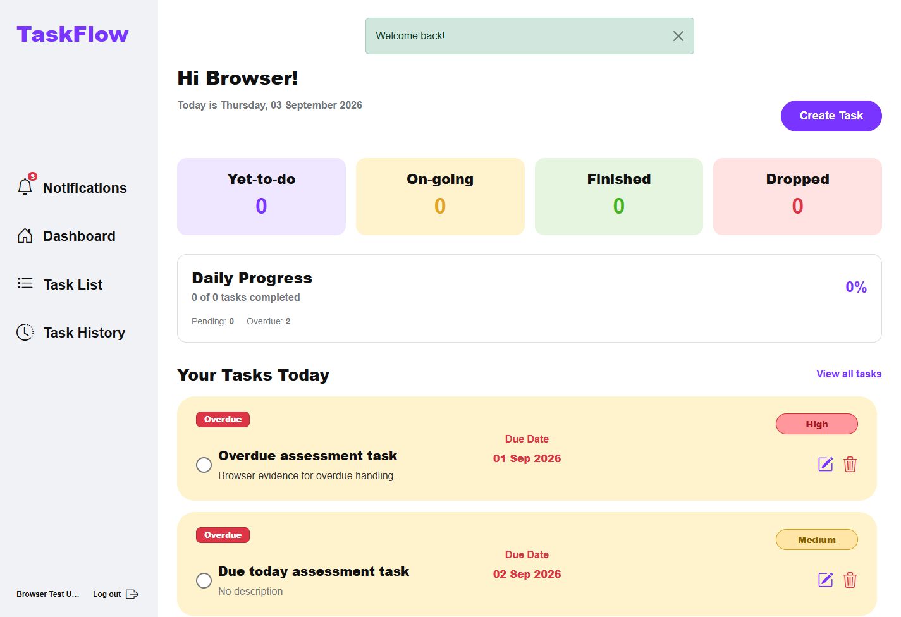The width and height of the screenshot is (901, 617).
Task: Click the Due today assessment task title
Action: pyautogui.click(x=314, y=571)
